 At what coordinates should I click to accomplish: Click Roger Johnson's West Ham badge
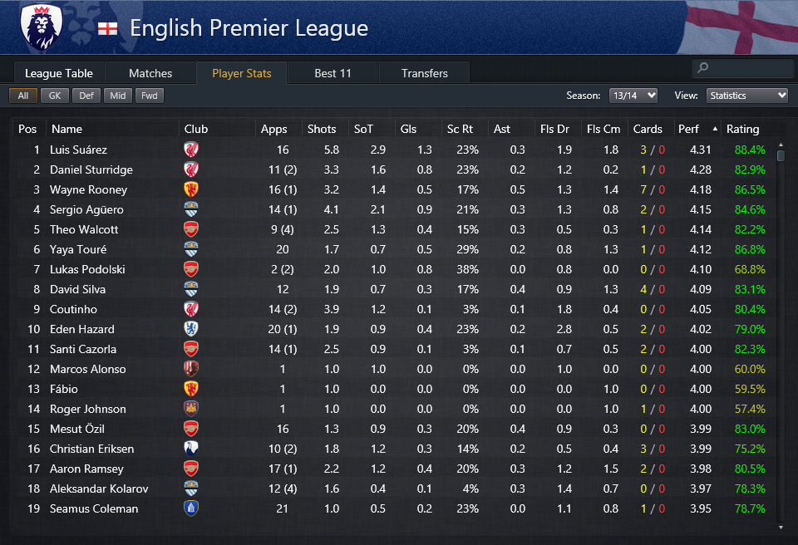191,409
